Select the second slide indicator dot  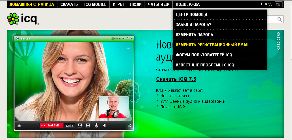coord(278,39)
